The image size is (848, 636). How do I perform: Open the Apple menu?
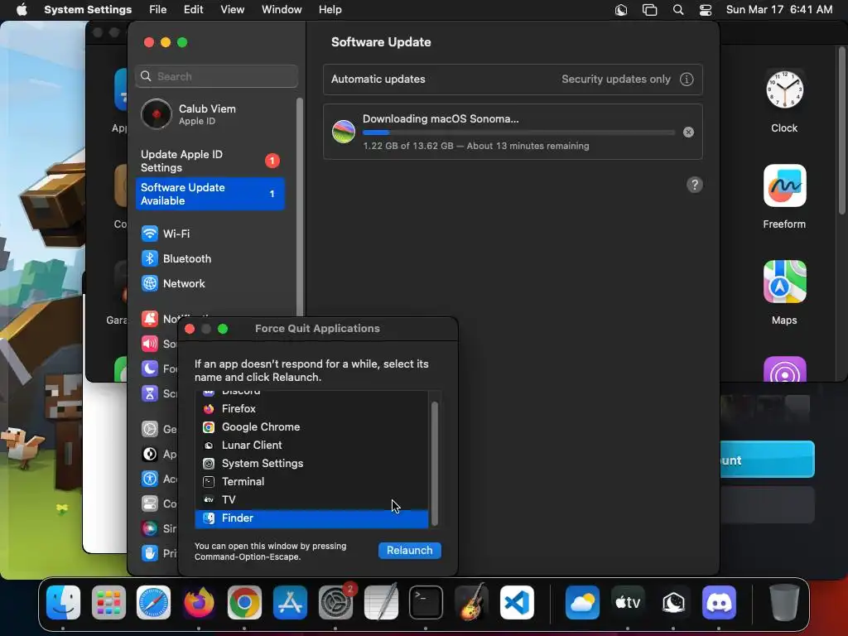tap(22, 10)
